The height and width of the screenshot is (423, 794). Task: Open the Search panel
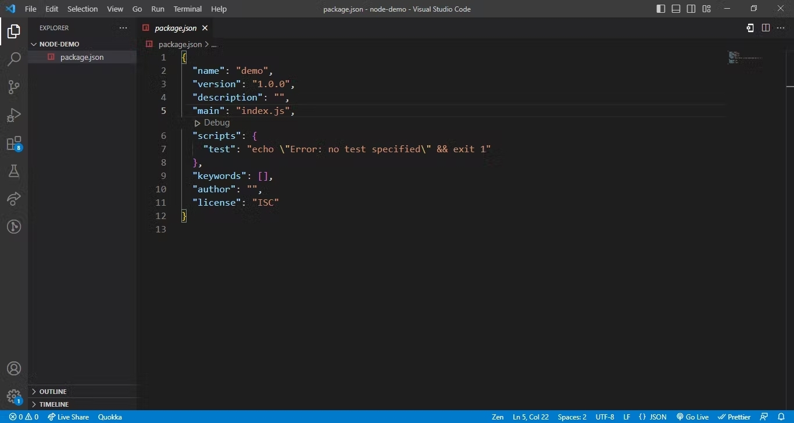[13, 59]
